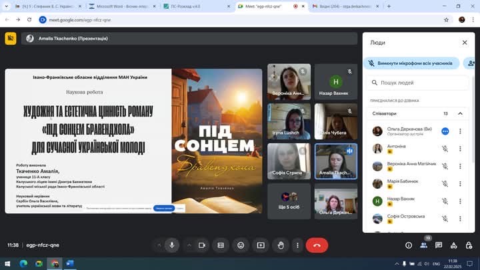Open Microsoft Word from the Windows taskbar

69,263
